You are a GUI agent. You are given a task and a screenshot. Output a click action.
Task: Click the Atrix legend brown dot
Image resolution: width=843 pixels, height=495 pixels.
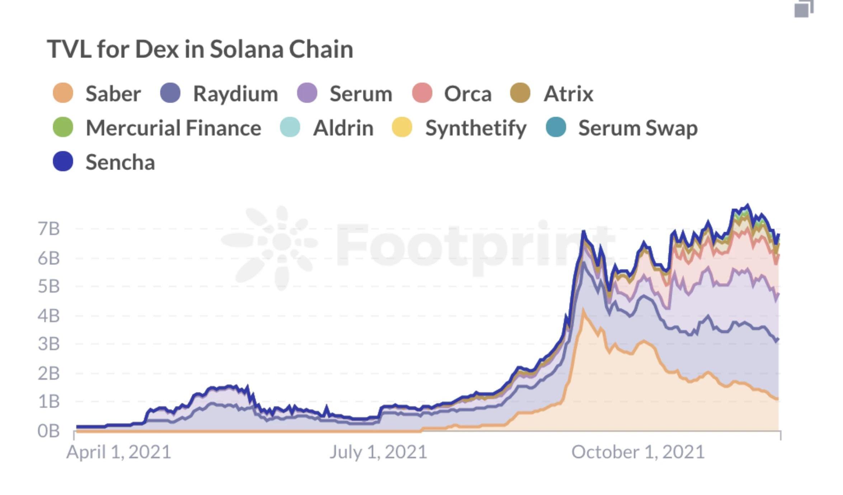[520, 93]
